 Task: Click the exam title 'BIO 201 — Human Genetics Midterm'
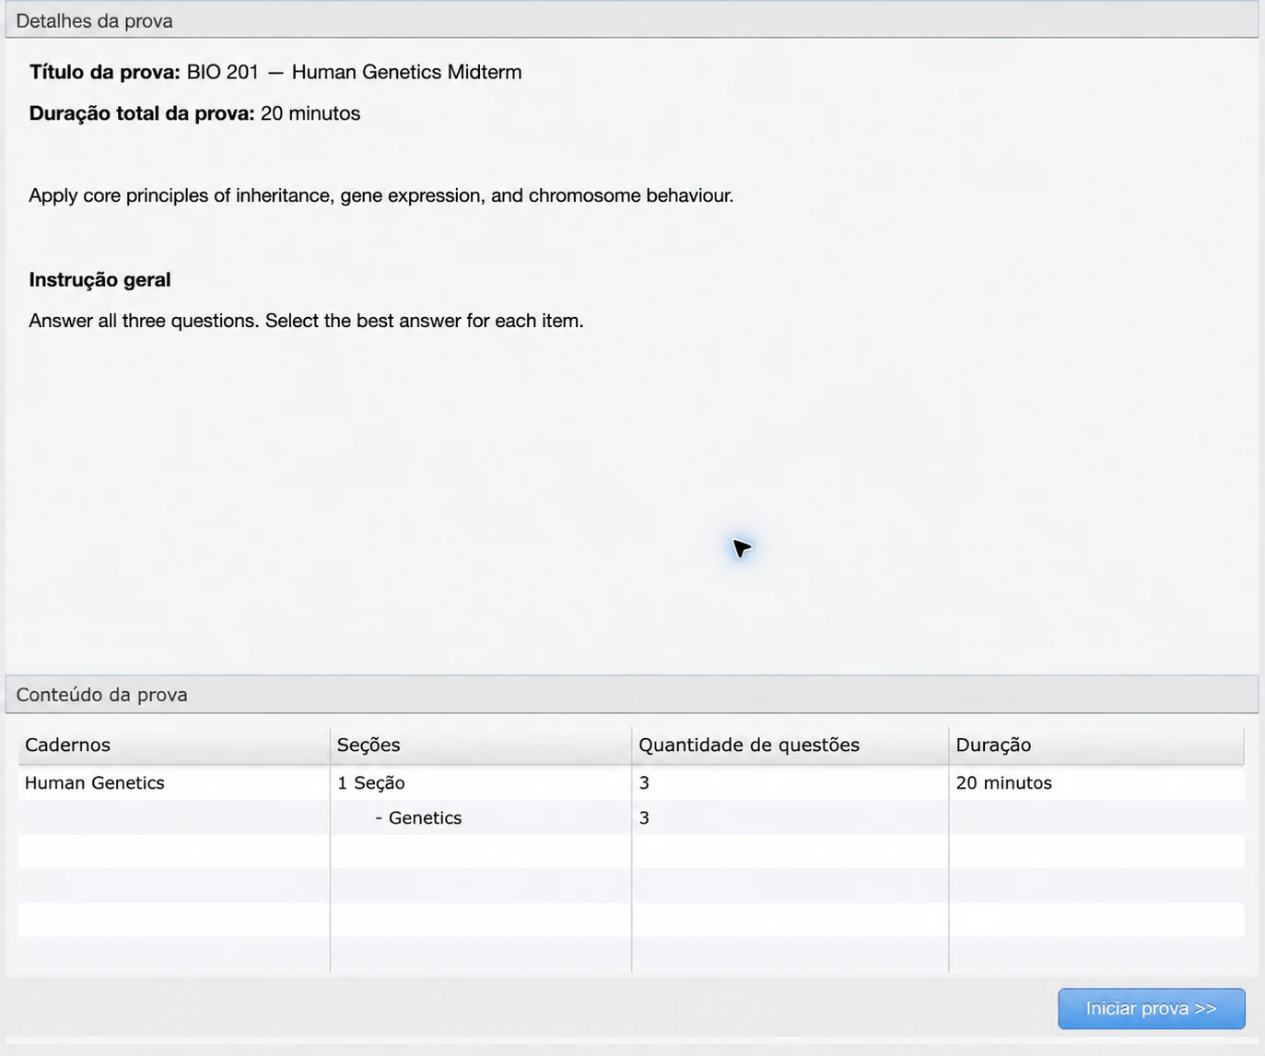click(x=354, y=72)
